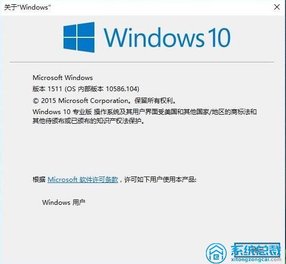This screenshot has height=264, width=286.
Task: Open the Microsoft 软件许可条款 link
Action: (x=83, y=180)
